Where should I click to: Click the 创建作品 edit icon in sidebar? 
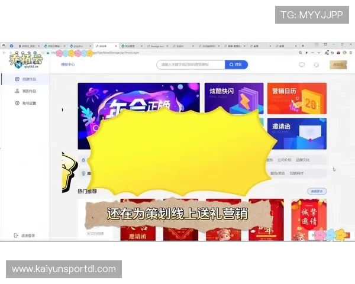[17, 79]
